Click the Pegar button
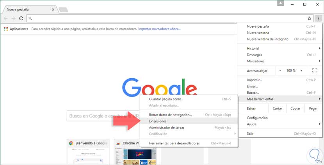Image resolution: width=324 pixels, height=165 pixels. [313, 109]
